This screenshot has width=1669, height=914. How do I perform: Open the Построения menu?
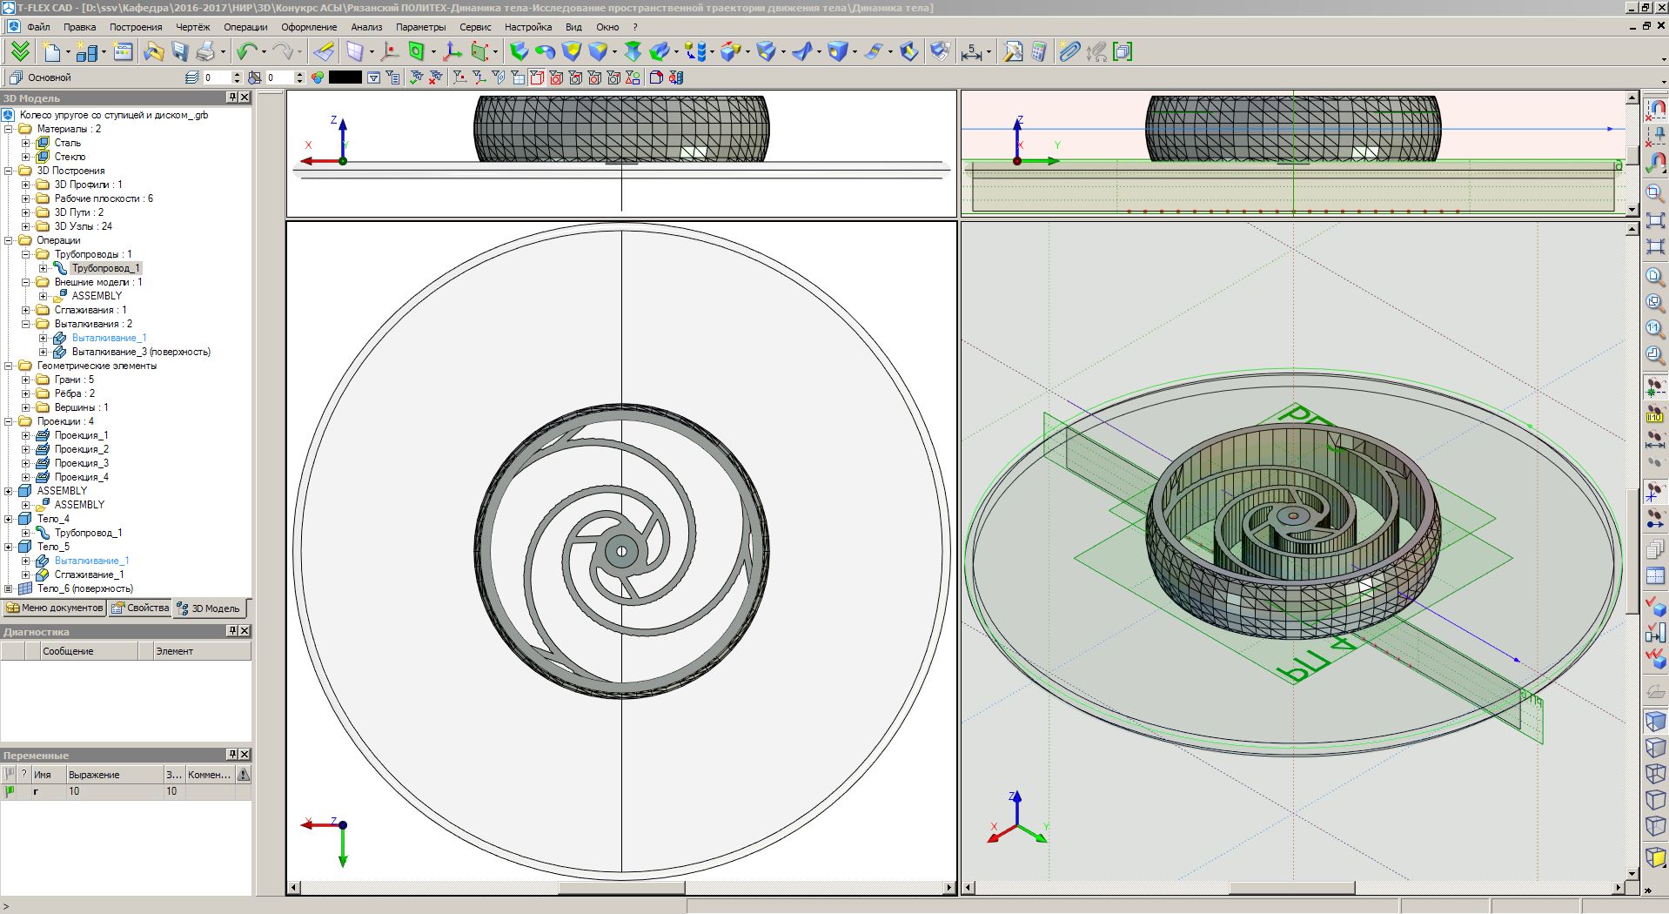click(136, 27)
